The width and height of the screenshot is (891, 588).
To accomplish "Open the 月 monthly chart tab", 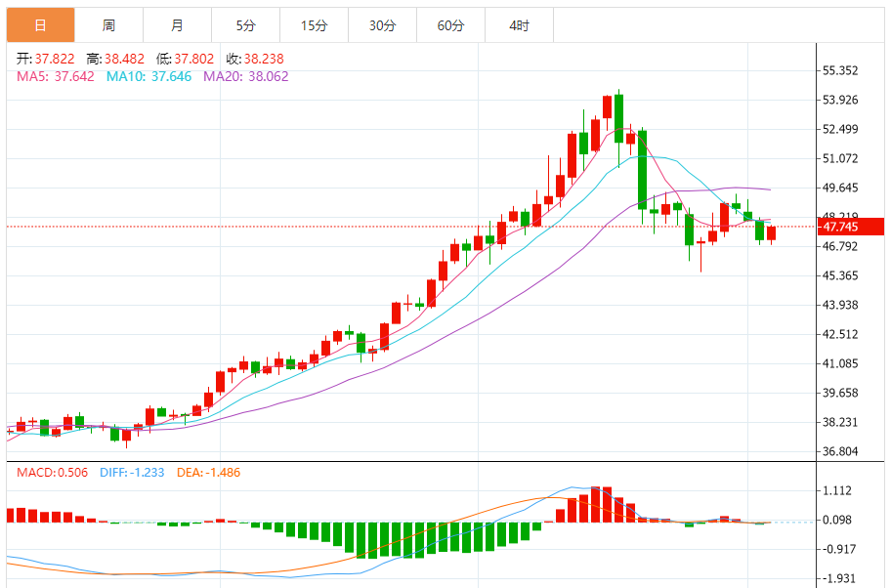I will 177,25.
